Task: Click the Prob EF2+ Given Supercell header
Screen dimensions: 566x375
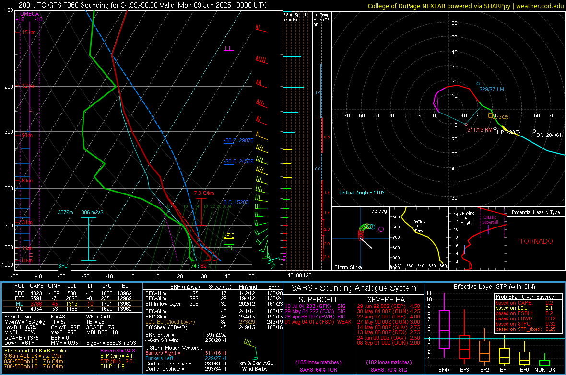Action: coord(526,297)
